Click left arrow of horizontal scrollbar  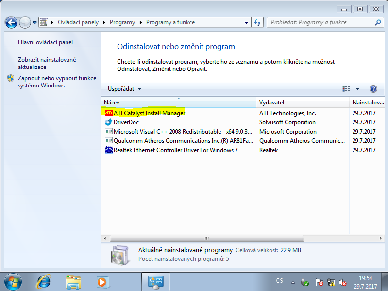[105, 239]
